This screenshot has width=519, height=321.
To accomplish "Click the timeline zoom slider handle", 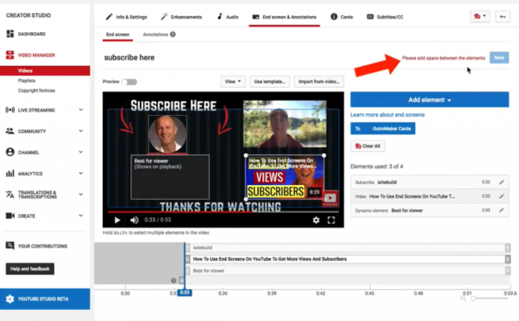I will (x=474, y=298).
